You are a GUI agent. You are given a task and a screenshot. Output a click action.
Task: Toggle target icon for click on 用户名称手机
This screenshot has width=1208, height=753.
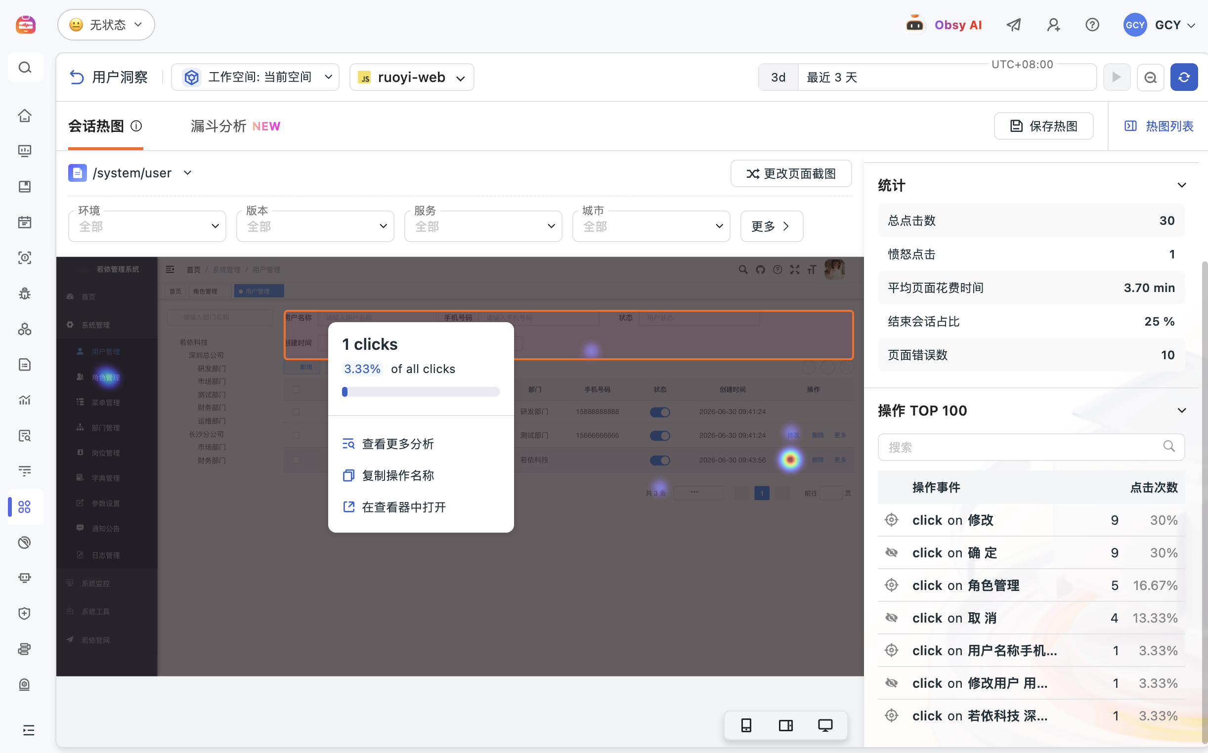click(x=891, y=650)
